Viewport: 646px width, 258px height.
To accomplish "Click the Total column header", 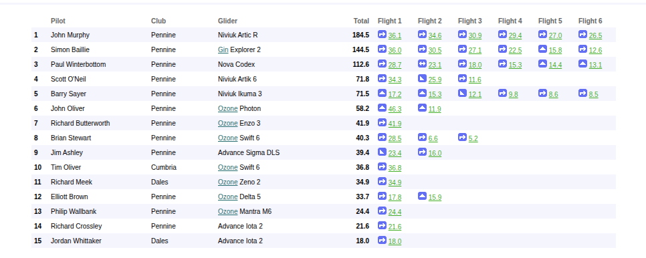I will pyautogui.click(x=361, y=21).
